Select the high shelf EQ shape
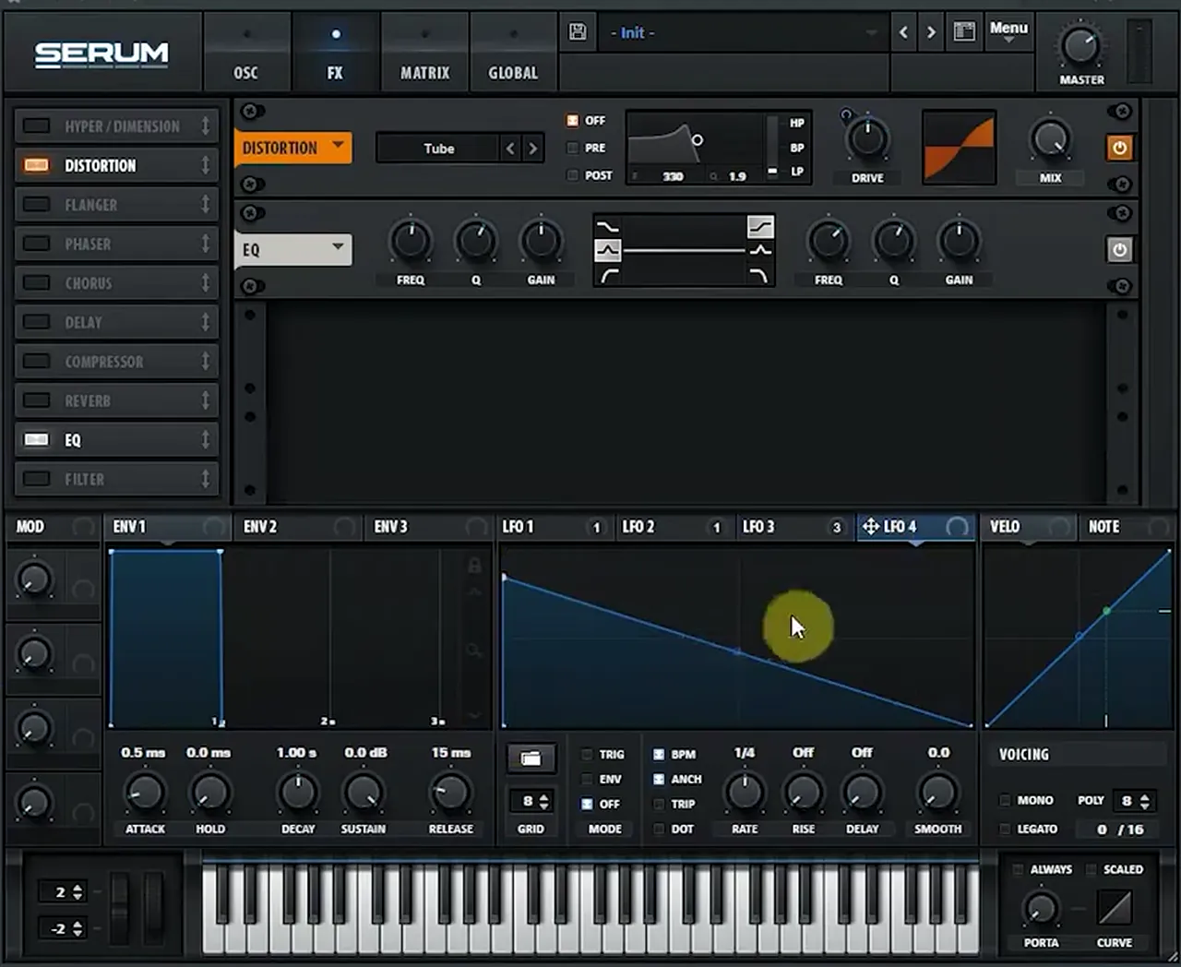The height and width of the screenshot is (967, 1181). point(760,226)
